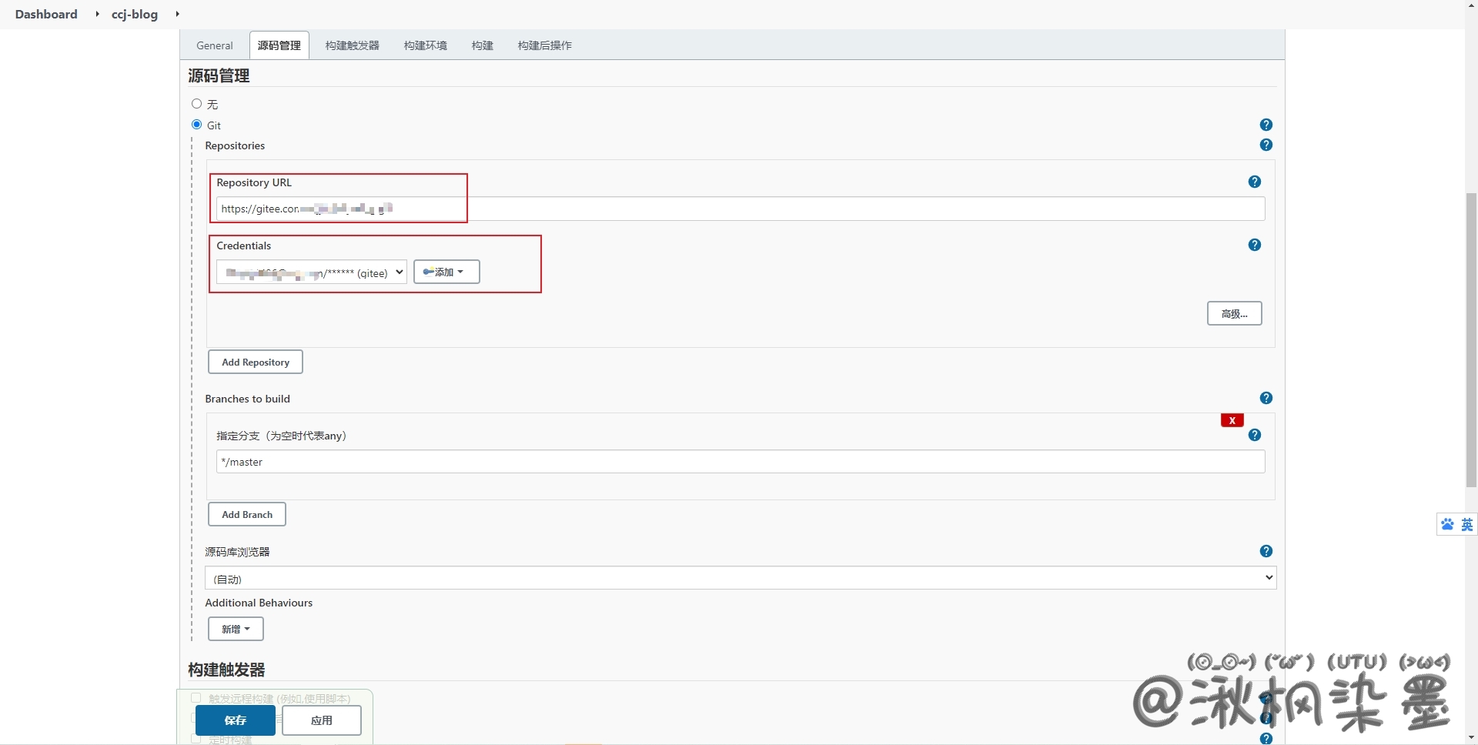This screenshot has height=745, width=1478.
Task: Show help for 源码库浏览器 section
Action: pyautogui.click(x=1266, y=551)
